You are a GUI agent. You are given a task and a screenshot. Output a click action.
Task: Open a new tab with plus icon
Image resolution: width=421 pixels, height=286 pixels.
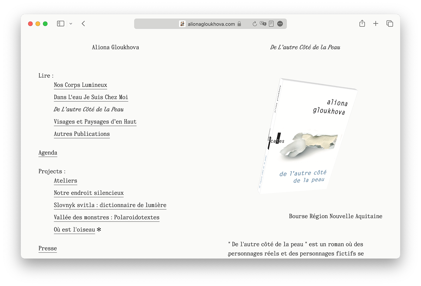click(x=375, y=24)
